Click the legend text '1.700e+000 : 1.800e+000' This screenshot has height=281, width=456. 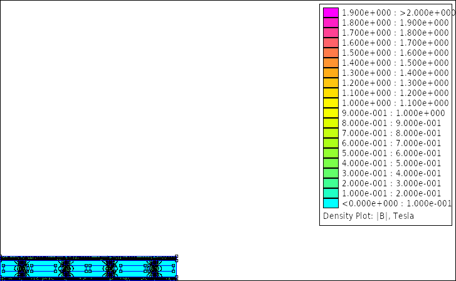pos(396,33)
